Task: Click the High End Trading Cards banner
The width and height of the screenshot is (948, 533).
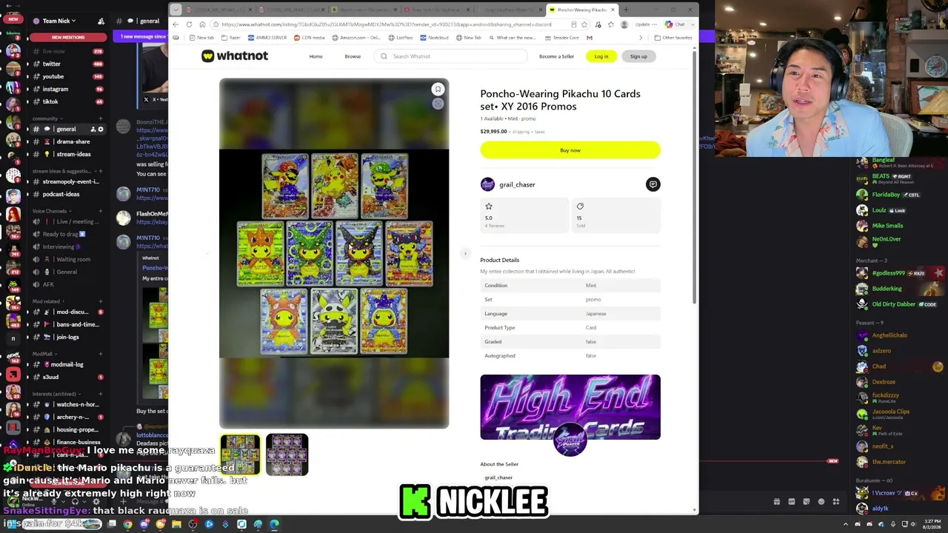Action: tap(570, 407)
